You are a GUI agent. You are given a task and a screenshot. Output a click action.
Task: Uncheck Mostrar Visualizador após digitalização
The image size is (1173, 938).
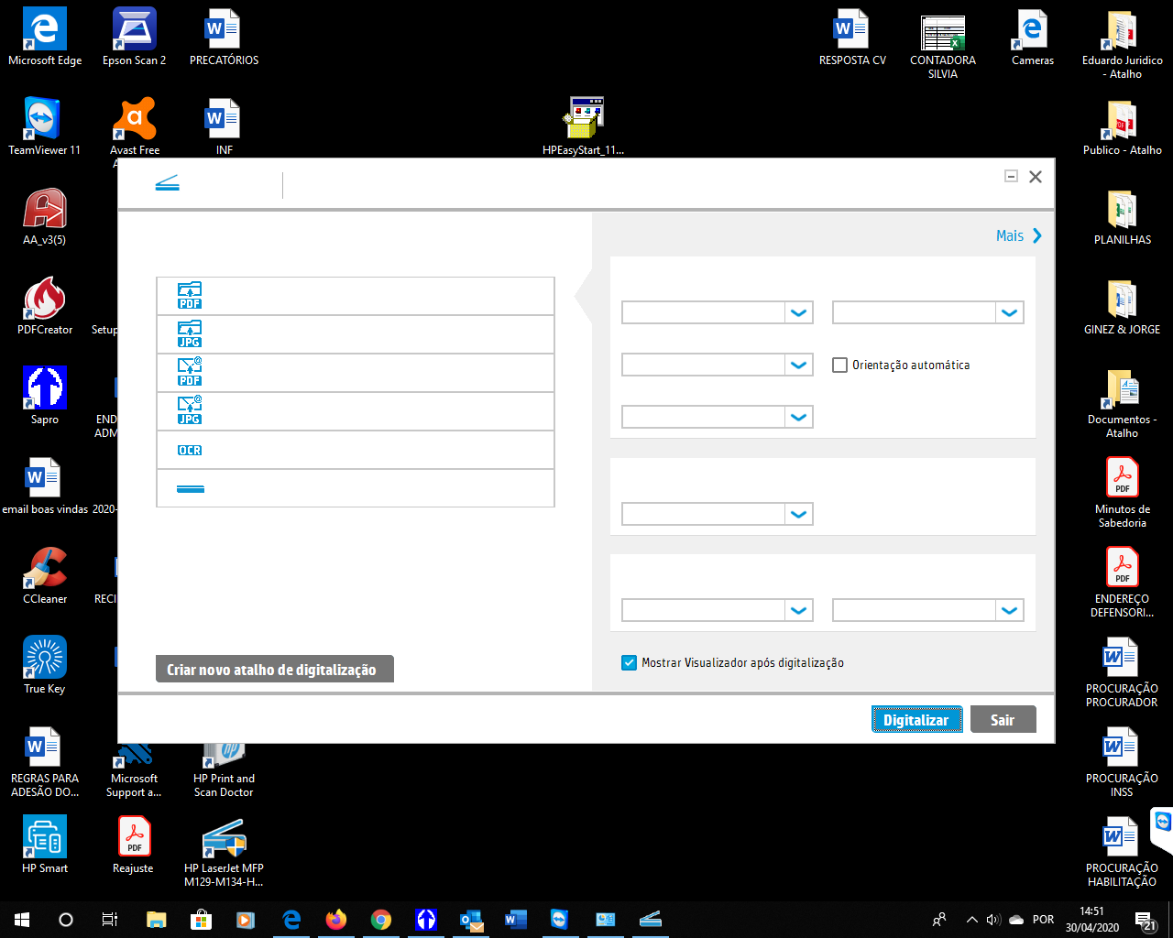click(629, 662)
